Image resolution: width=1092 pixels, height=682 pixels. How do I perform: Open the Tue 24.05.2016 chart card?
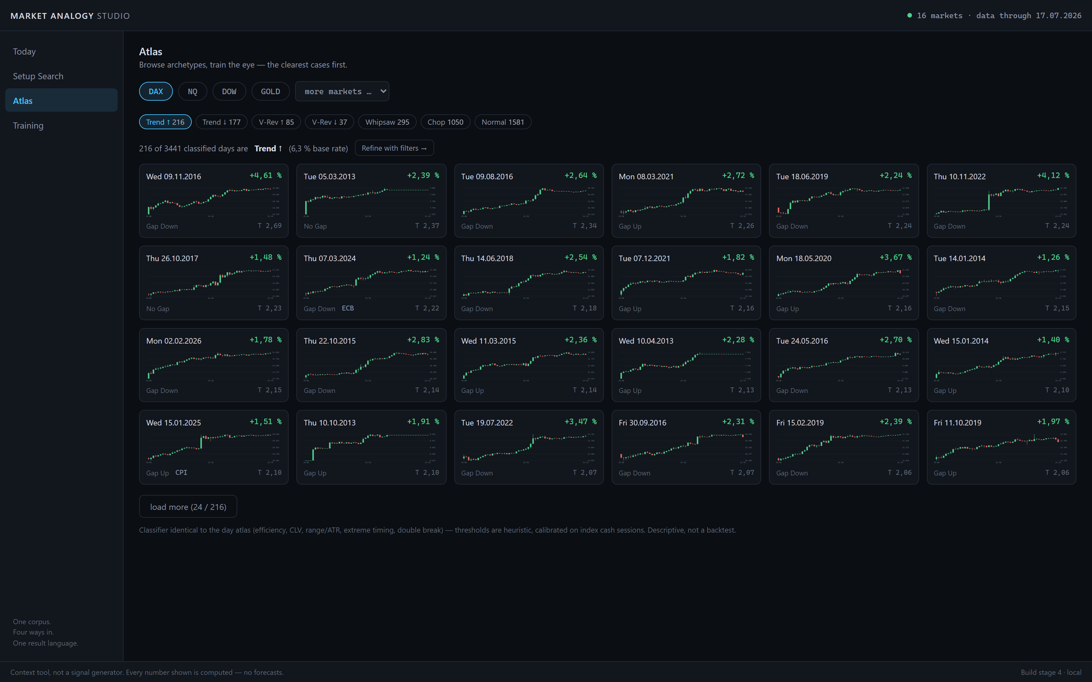coord(844,365)
